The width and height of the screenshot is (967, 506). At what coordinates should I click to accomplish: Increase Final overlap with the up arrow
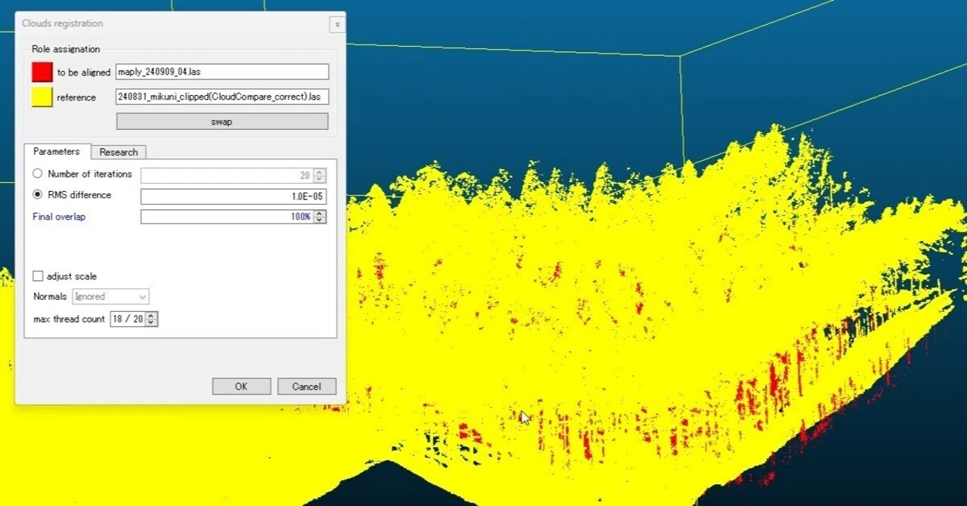pos(320,214)
